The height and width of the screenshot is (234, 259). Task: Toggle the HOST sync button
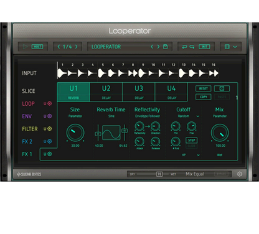click(x=37, y=47)
